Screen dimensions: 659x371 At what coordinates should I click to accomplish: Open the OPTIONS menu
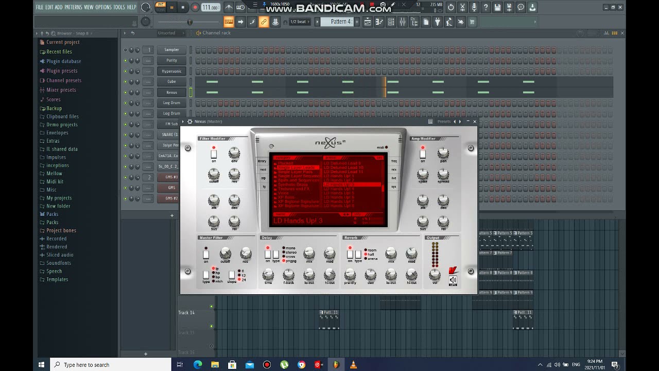(103, 7)
